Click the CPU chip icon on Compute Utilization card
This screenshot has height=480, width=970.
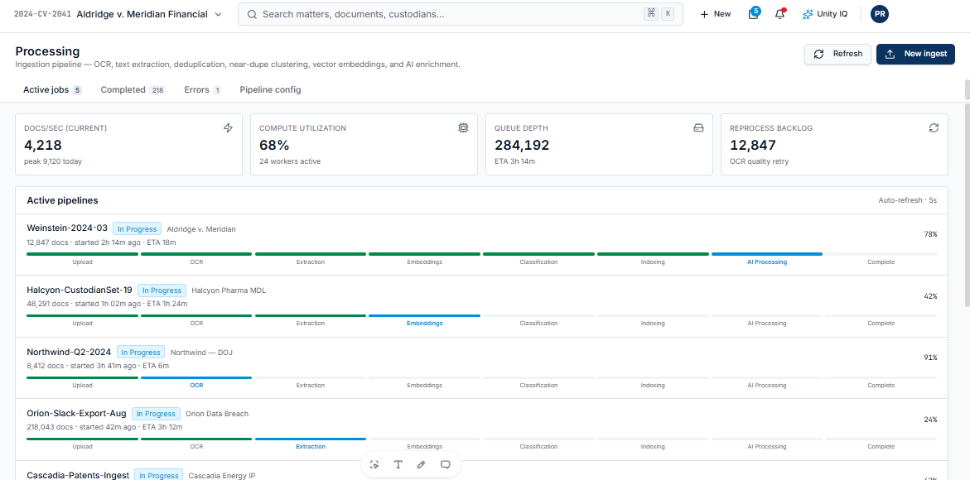tap(463, 128)
